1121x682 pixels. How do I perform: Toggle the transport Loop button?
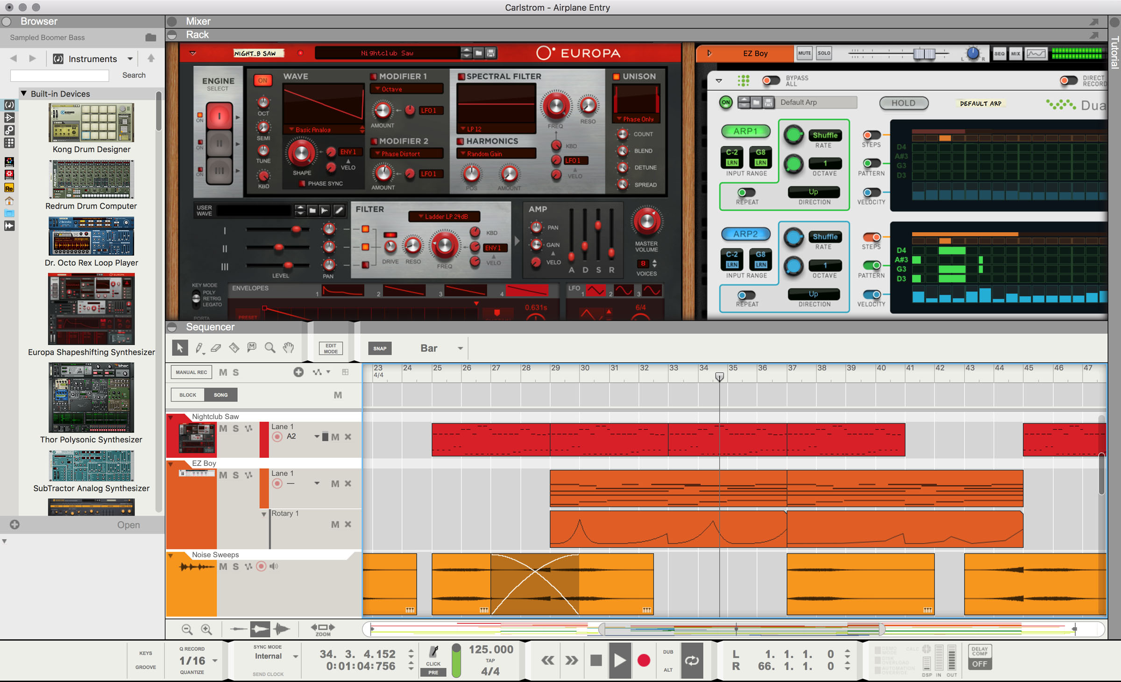[692, 660]
